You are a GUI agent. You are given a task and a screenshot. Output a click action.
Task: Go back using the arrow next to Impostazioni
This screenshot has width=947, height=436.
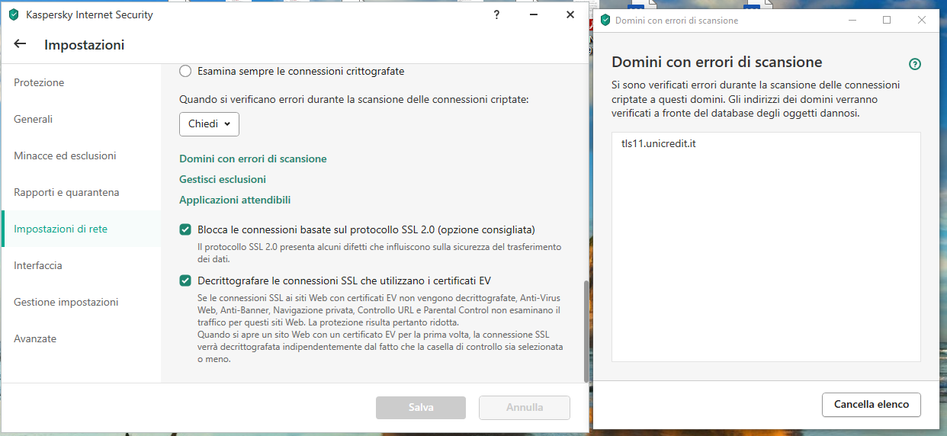point(20,44)
